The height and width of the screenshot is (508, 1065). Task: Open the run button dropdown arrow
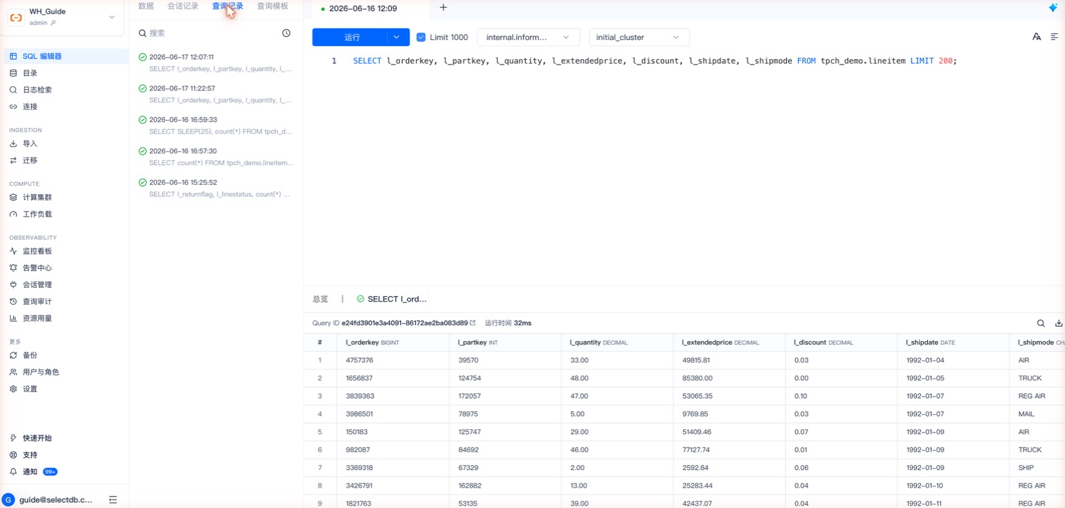[397, 37]
